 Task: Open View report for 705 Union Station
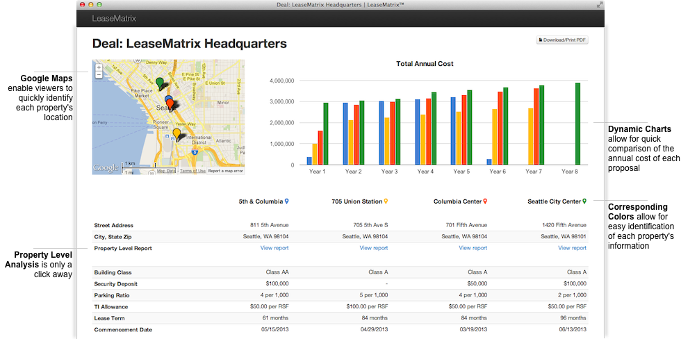[x=374, y=248]
